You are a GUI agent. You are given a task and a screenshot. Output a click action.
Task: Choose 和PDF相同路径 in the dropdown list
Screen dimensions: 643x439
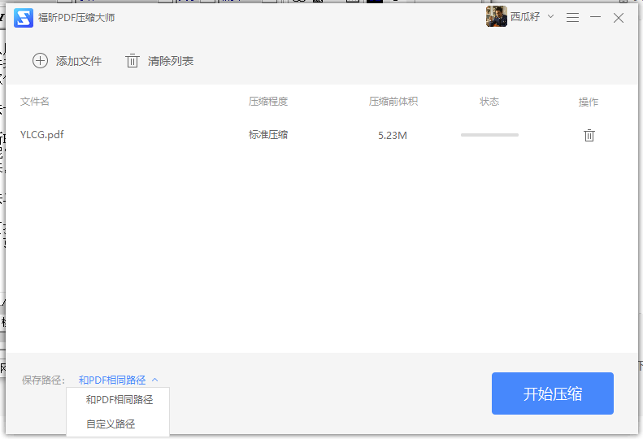pos(119,400)
